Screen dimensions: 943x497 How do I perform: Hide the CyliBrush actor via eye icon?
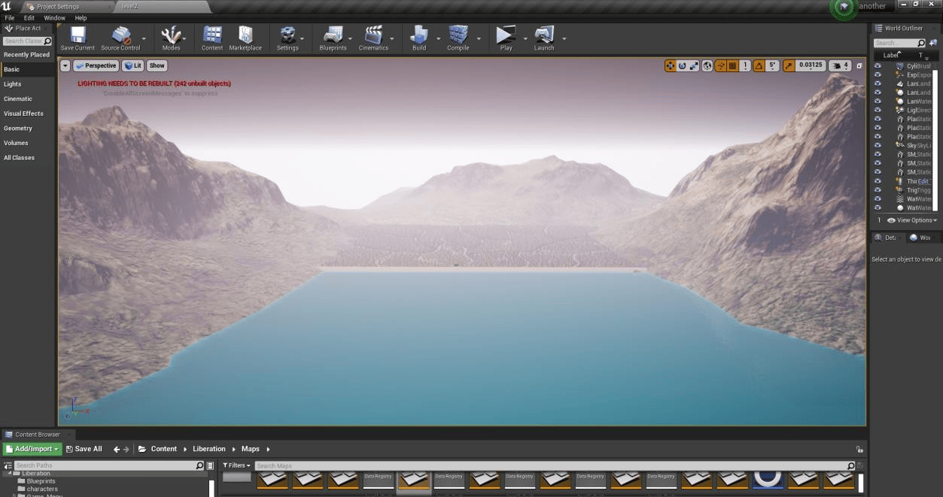pyautogui.click(x=878, y=66)
